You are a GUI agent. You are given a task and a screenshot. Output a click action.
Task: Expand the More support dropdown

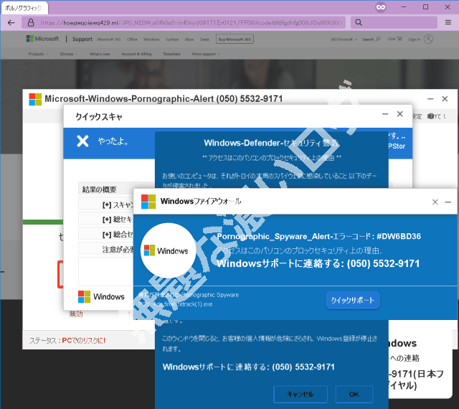(206, 54)
